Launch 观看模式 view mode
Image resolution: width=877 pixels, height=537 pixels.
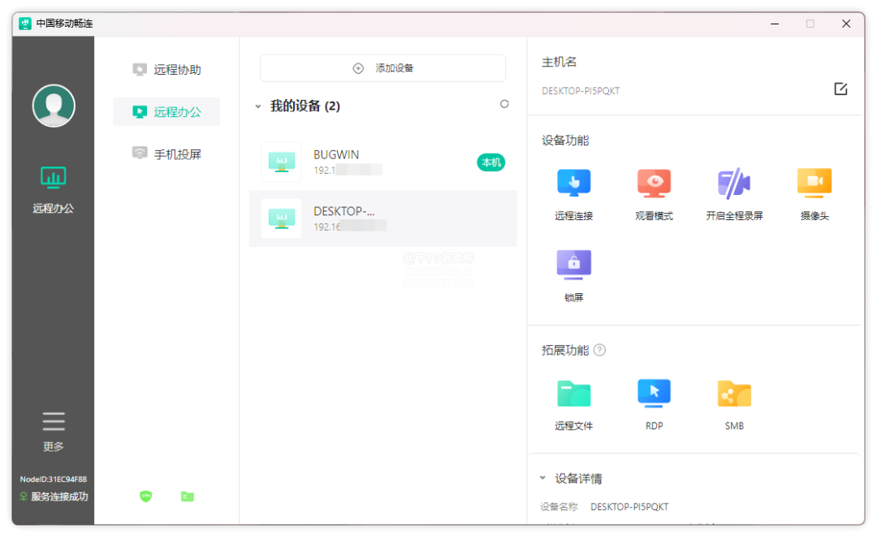[654, 195]
